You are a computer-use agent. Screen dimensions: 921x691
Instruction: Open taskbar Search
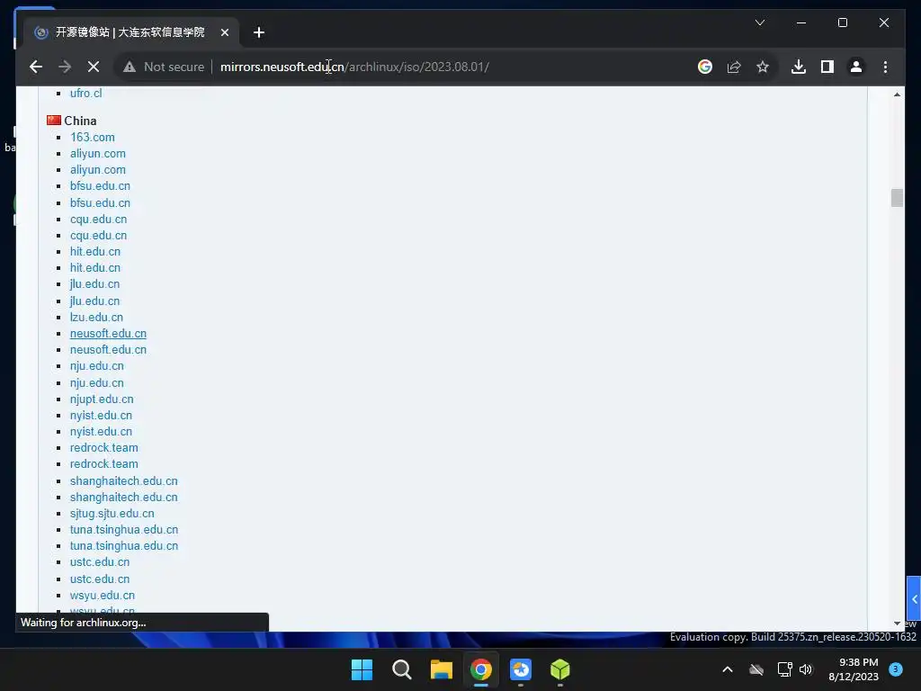tap(402, 669)
